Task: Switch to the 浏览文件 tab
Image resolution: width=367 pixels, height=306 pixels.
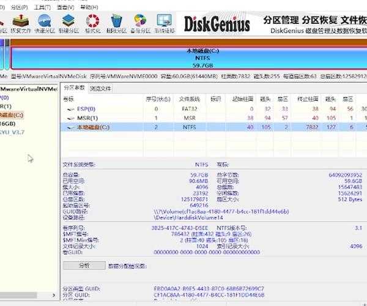Action: click(x=101, y=88)
